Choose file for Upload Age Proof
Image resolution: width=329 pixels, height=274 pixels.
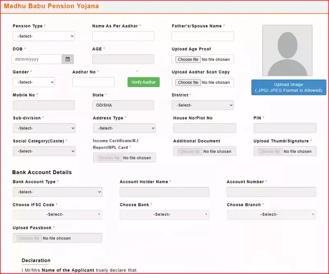pyautogui.click(x=188, y=59)
